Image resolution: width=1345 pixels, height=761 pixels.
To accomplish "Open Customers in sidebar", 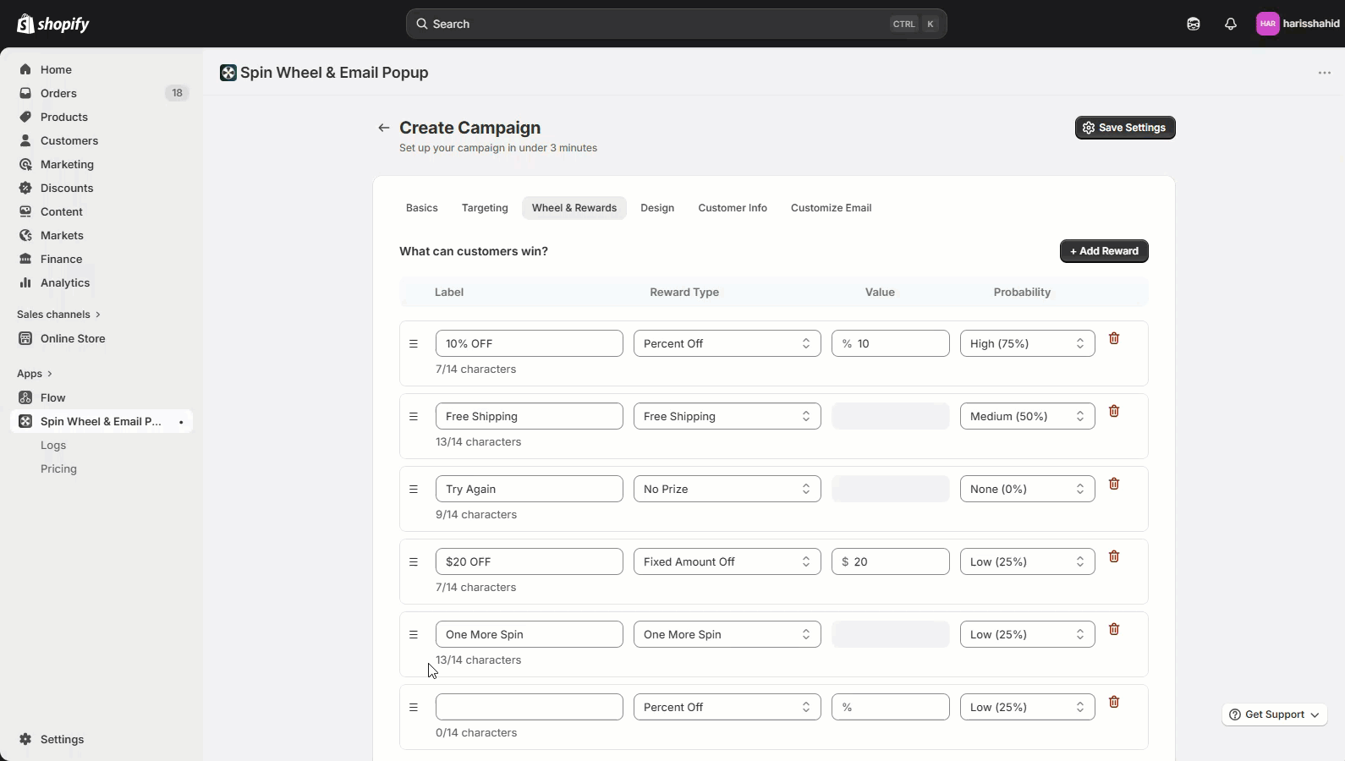I will coord(102,140).
